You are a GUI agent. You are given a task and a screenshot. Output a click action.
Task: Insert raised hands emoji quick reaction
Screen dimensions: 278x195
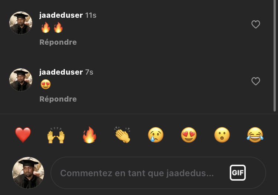[56, 135]
